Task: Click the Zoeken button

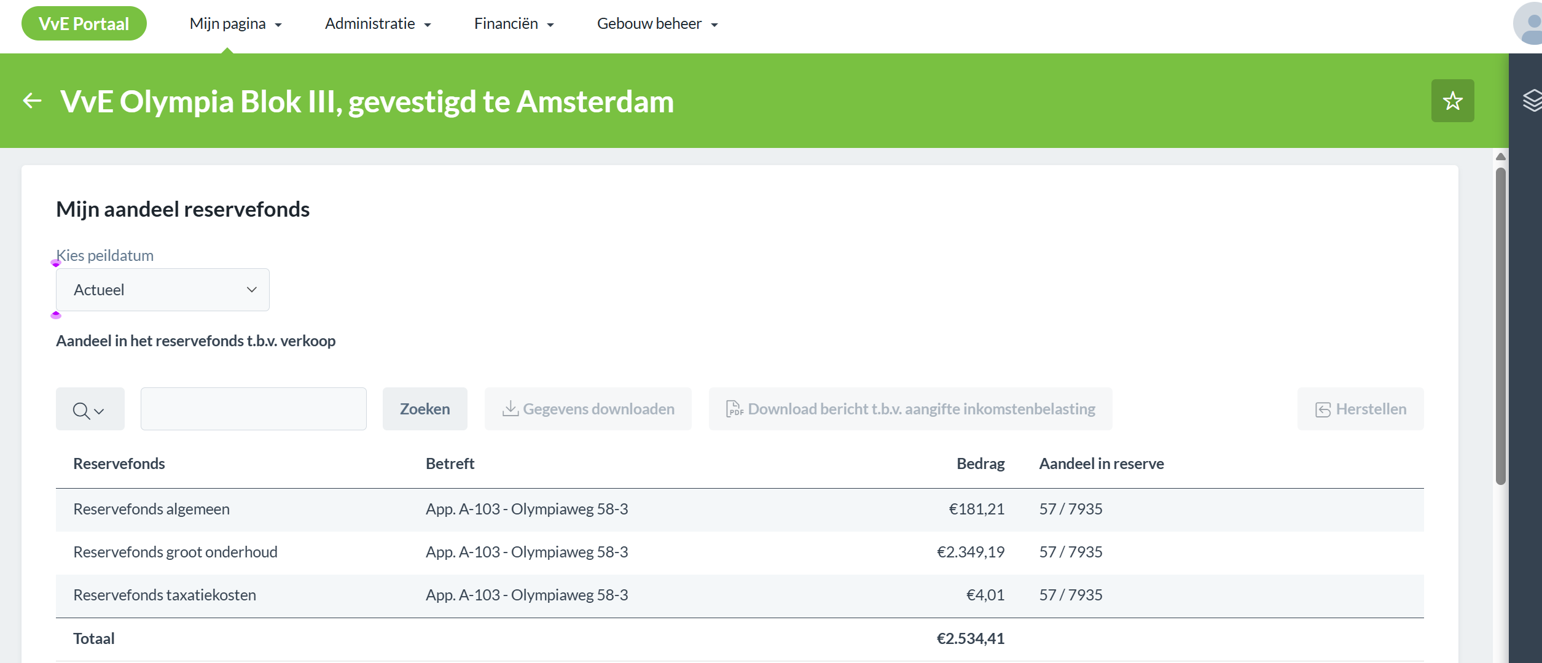Action: tap(425, 409)
